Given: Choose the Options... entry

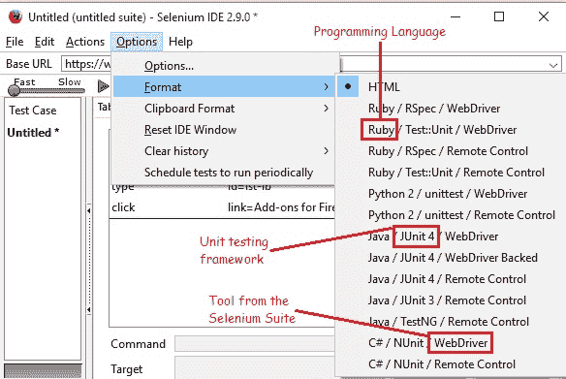Looking at the screenshot, I should coord(224,66).
